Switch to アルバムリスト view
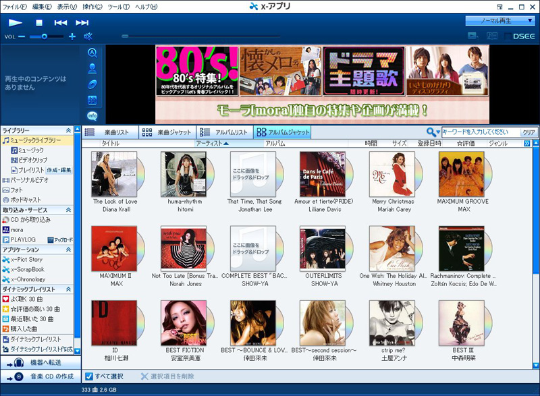 (x=225, y=132)
